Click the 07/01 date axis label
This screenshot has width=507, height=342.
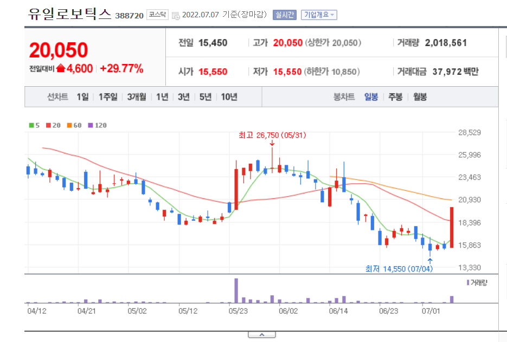tap(431, 311)
